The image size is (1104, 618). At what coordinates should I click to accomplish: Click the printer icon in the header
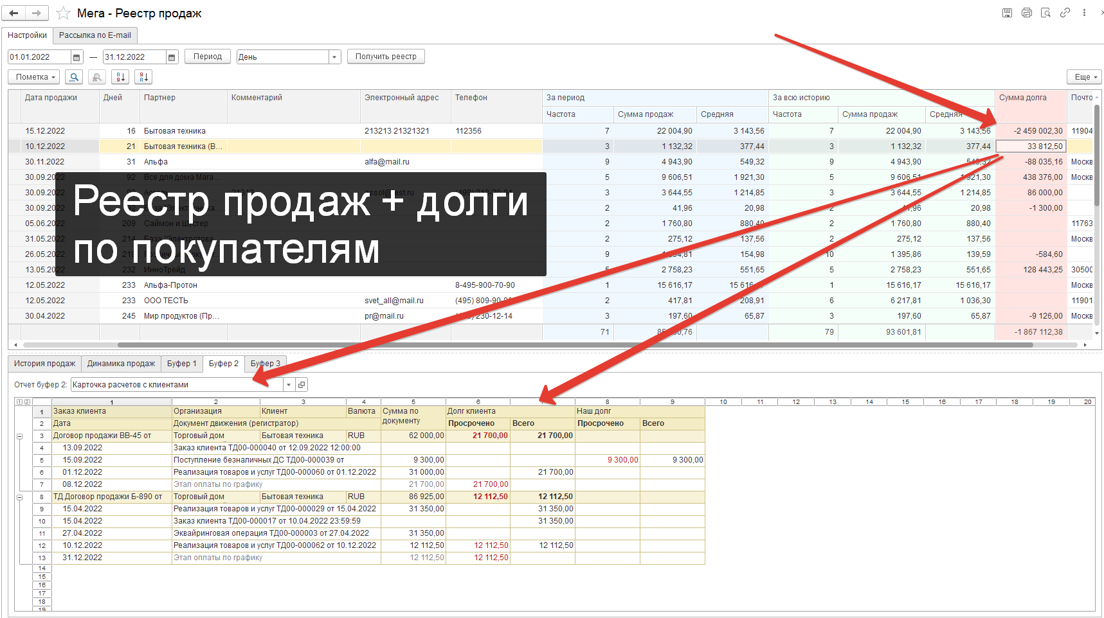[1026, 13]
